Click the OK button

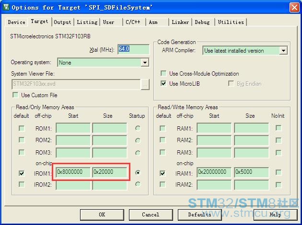pyautogui.click(x=102, y=214)
